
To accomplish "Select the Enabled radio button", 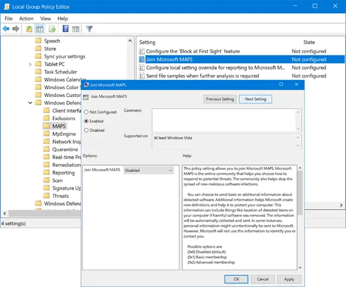I will 86,121.
